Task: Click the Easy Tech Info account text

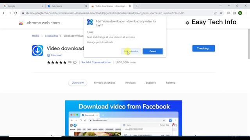Action: [x=214, y=22]
